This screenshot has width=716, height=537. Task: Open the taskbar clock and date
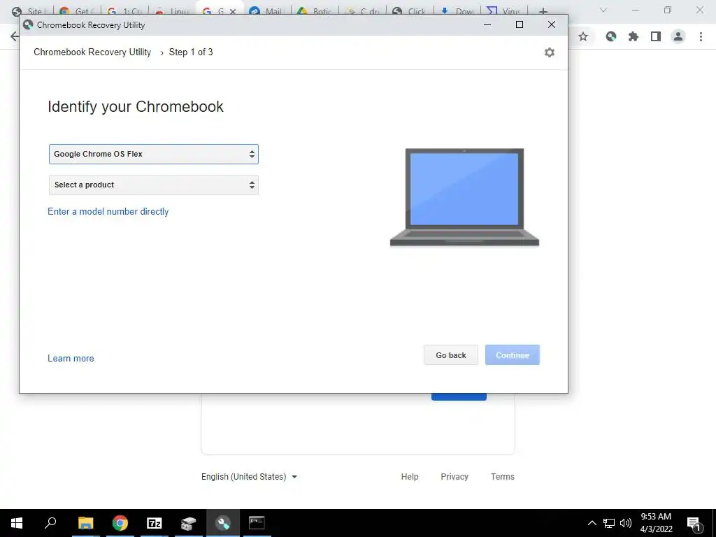tap(656, 523)
